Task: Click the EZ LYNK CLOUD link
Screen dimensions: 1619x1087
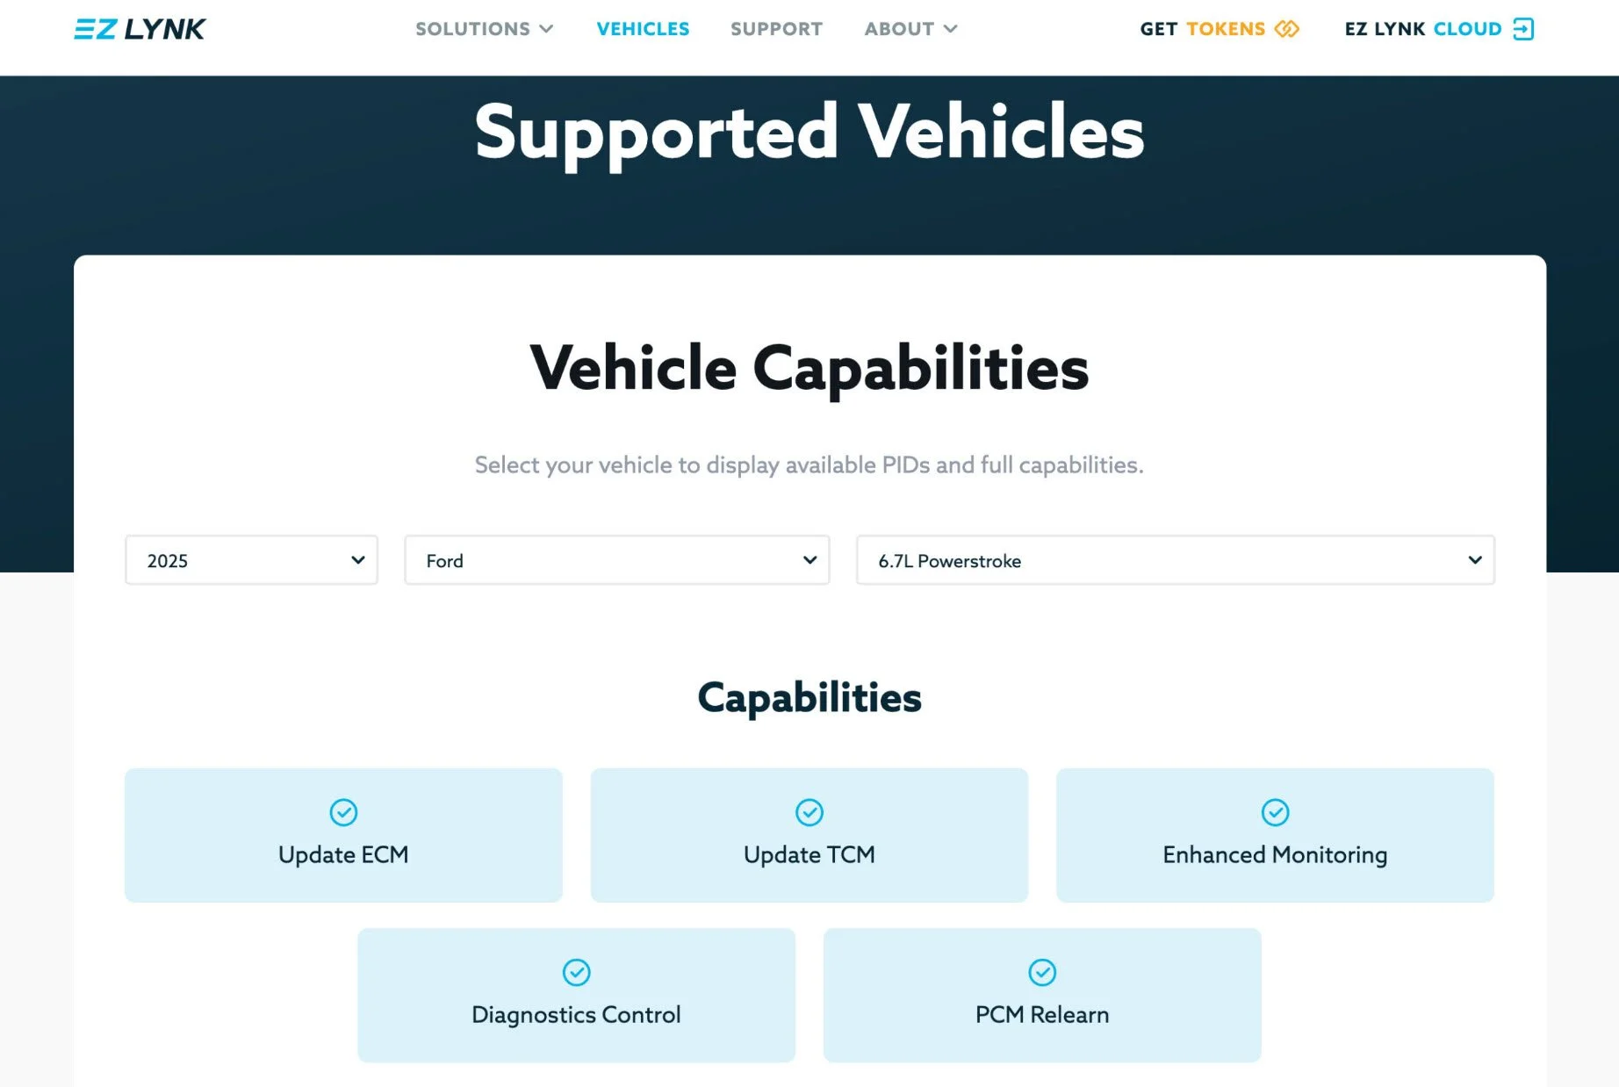Action: click(x=1421, y=29)
